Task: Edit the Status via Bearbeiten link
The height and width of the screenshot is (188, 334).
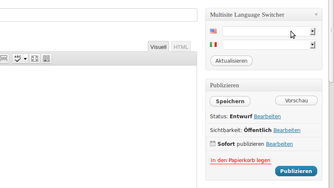Action: [267, 117]
